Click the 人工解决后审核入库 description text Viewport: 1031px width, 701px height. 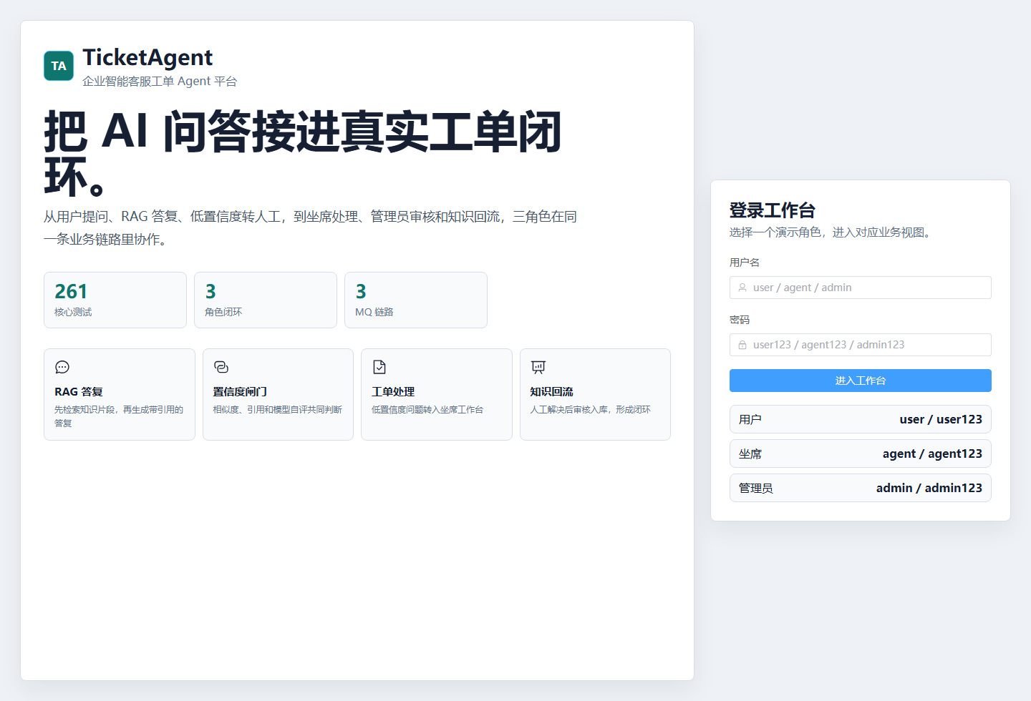pyautogui.click(x=591, y=410)
